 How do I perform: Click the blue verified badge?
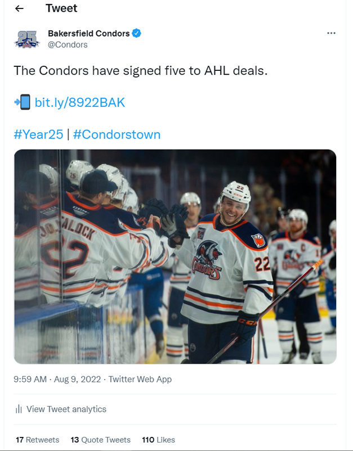click(x=136, y=33)
